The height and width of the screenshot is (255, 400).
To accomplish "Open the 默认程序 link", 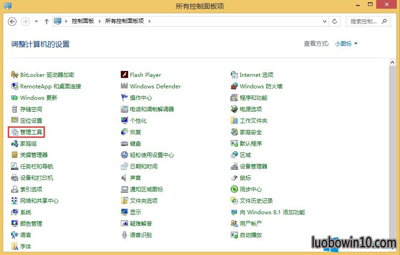I will pyautogui.click(x=251, y=143).
